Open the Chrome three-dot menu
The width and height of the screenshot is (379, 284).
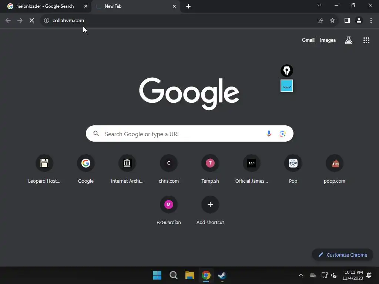pos(371,21)
